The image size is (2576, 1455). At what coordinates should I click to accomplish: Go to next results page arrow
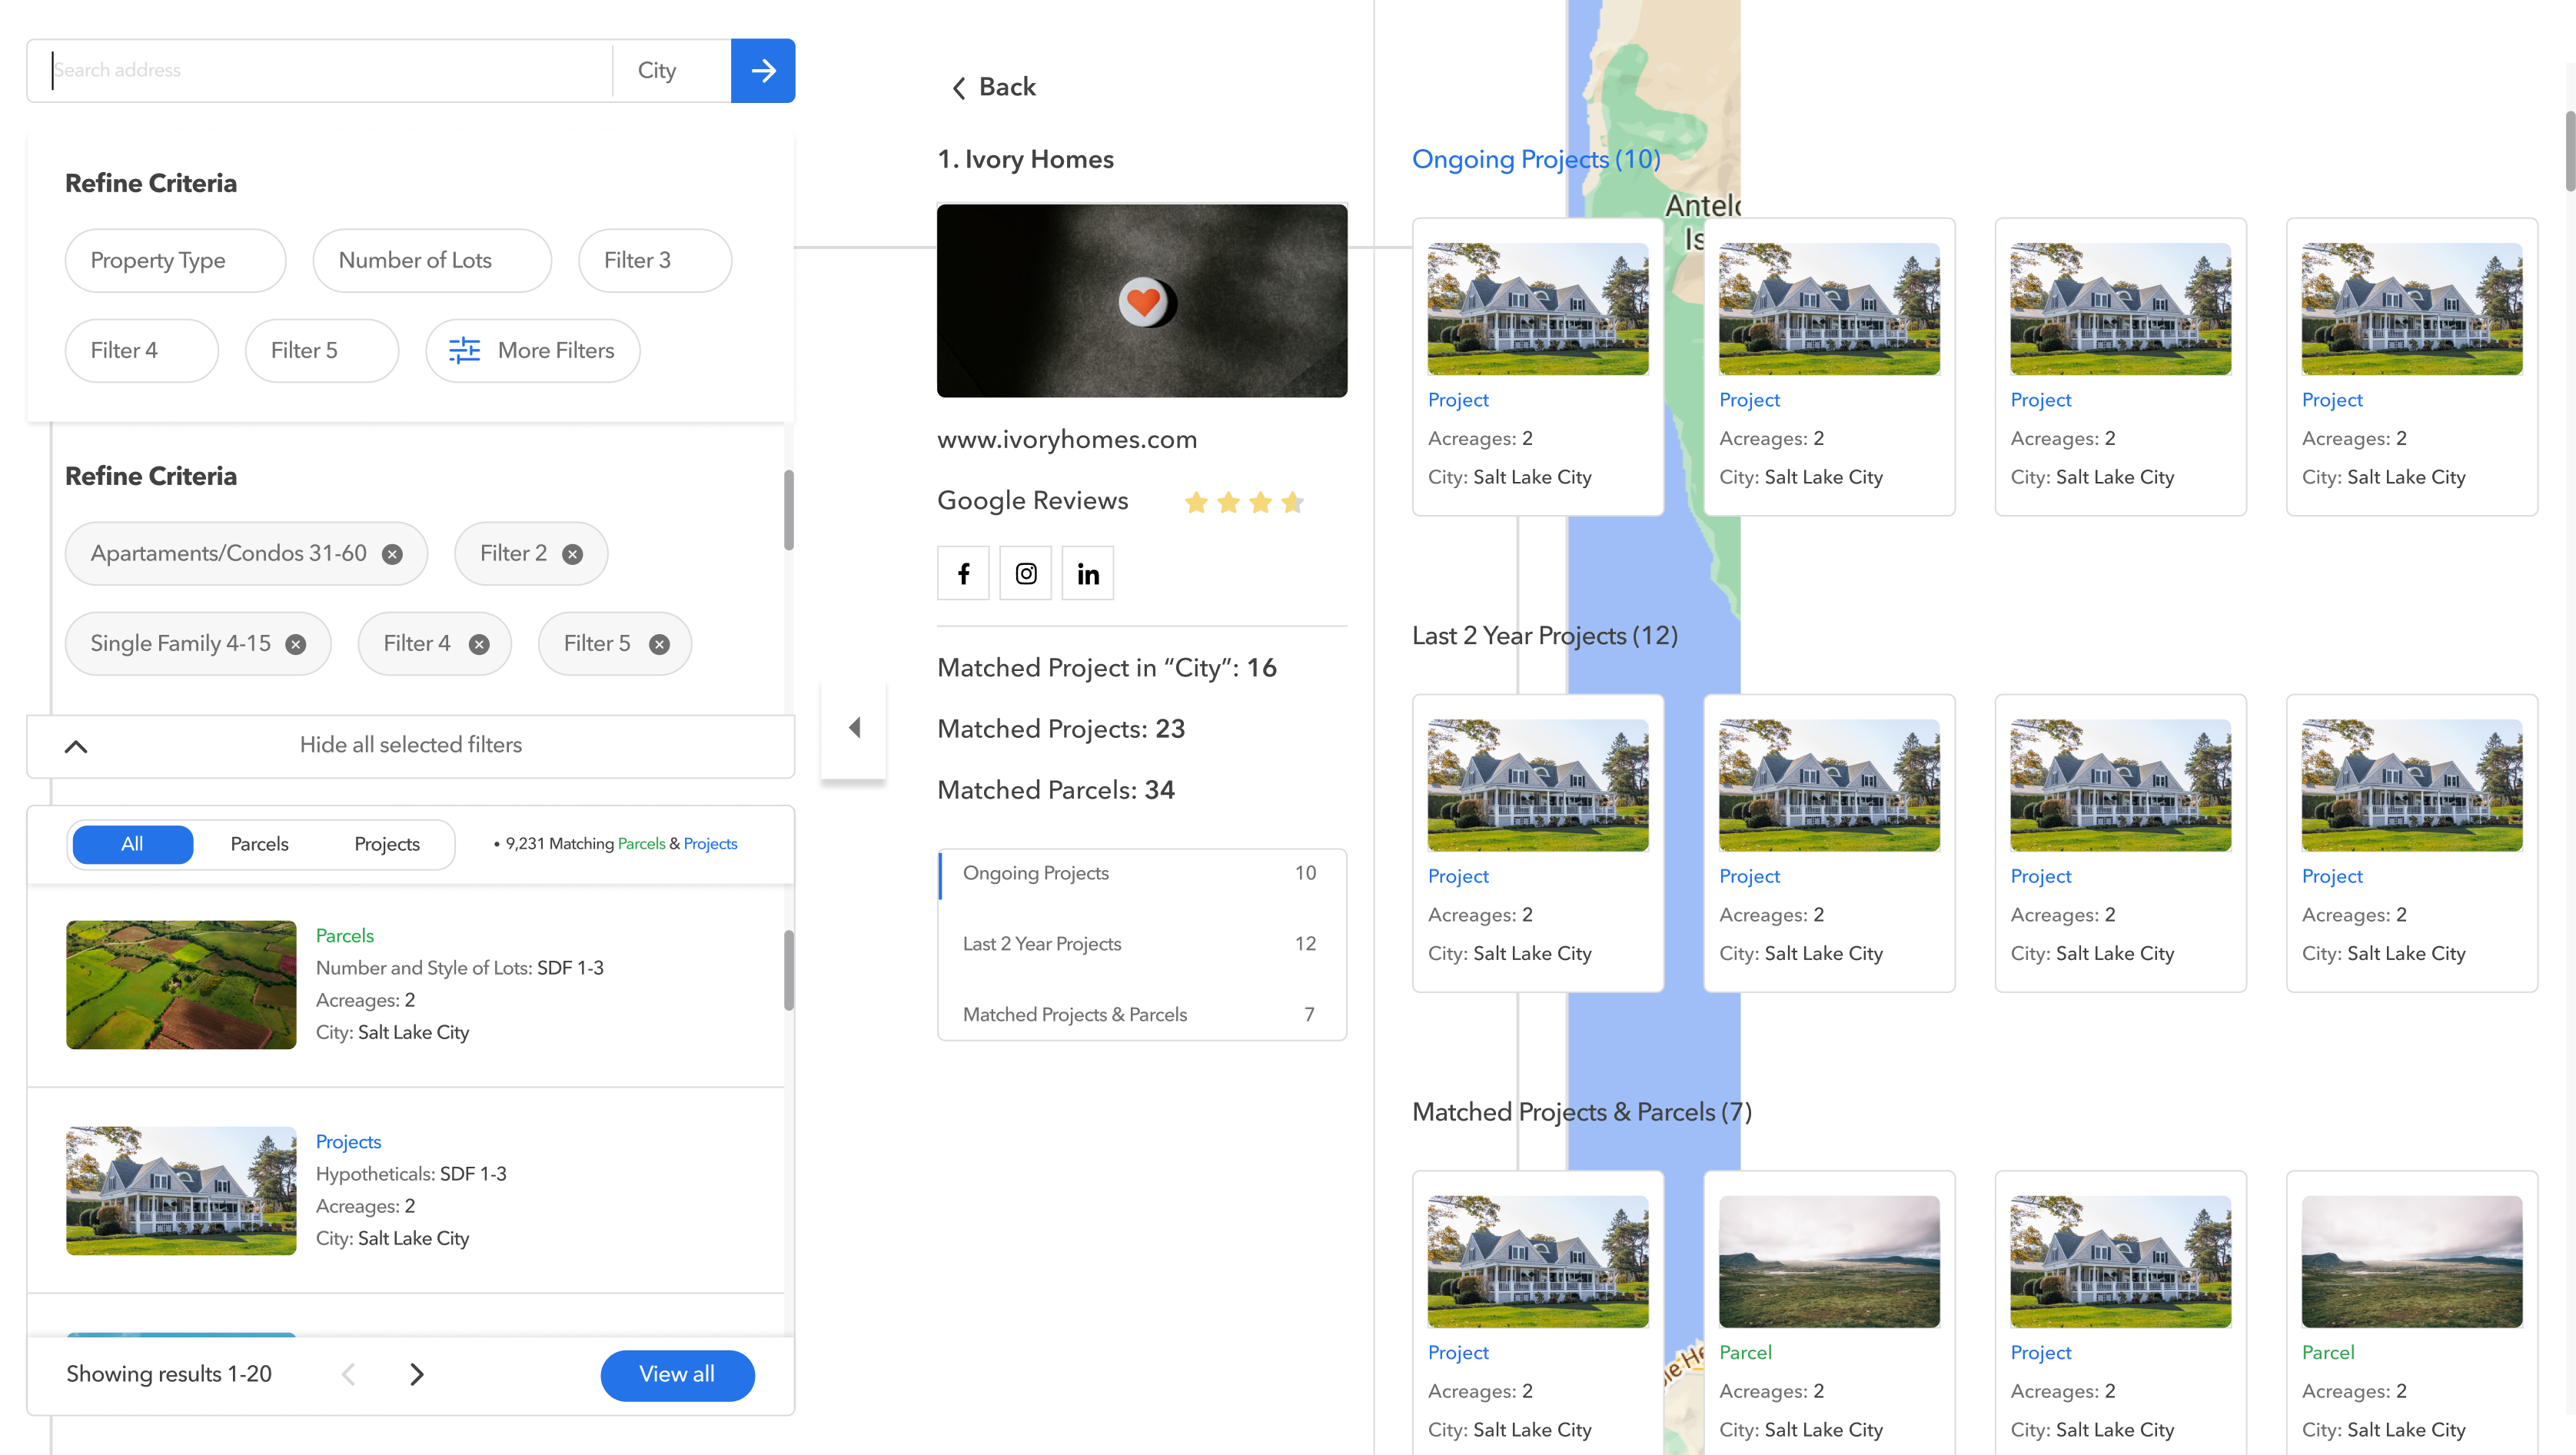417,1374
